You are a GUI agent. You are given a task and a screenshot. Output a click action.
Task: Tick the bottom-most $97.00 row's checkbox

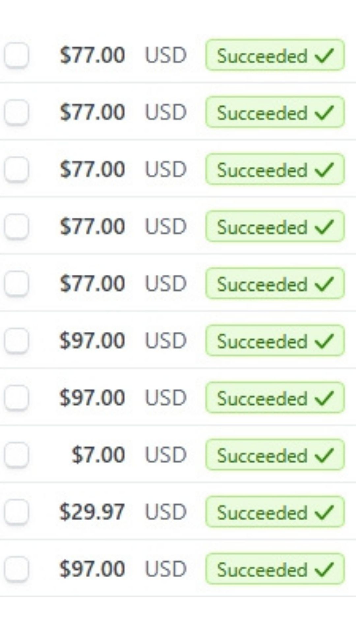point(16,569)
